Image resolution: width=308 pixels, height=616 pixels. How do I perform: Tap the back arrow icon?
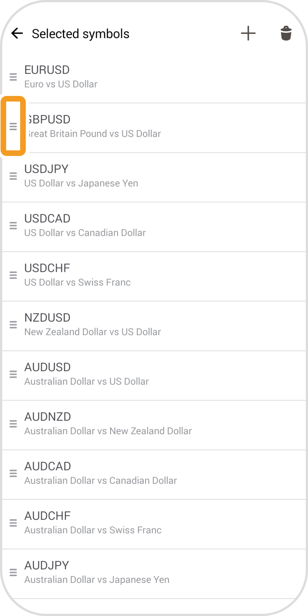(17, 33)
